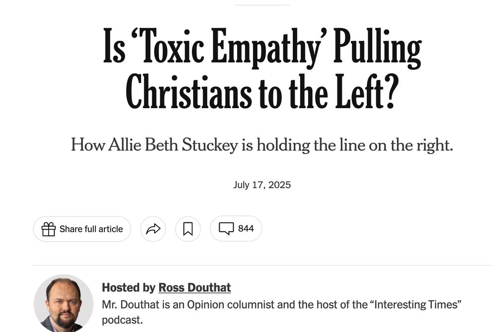Click Ross Douthat's round profile photo
This screenshot has height=332, width=497.
tap(64, 303)
